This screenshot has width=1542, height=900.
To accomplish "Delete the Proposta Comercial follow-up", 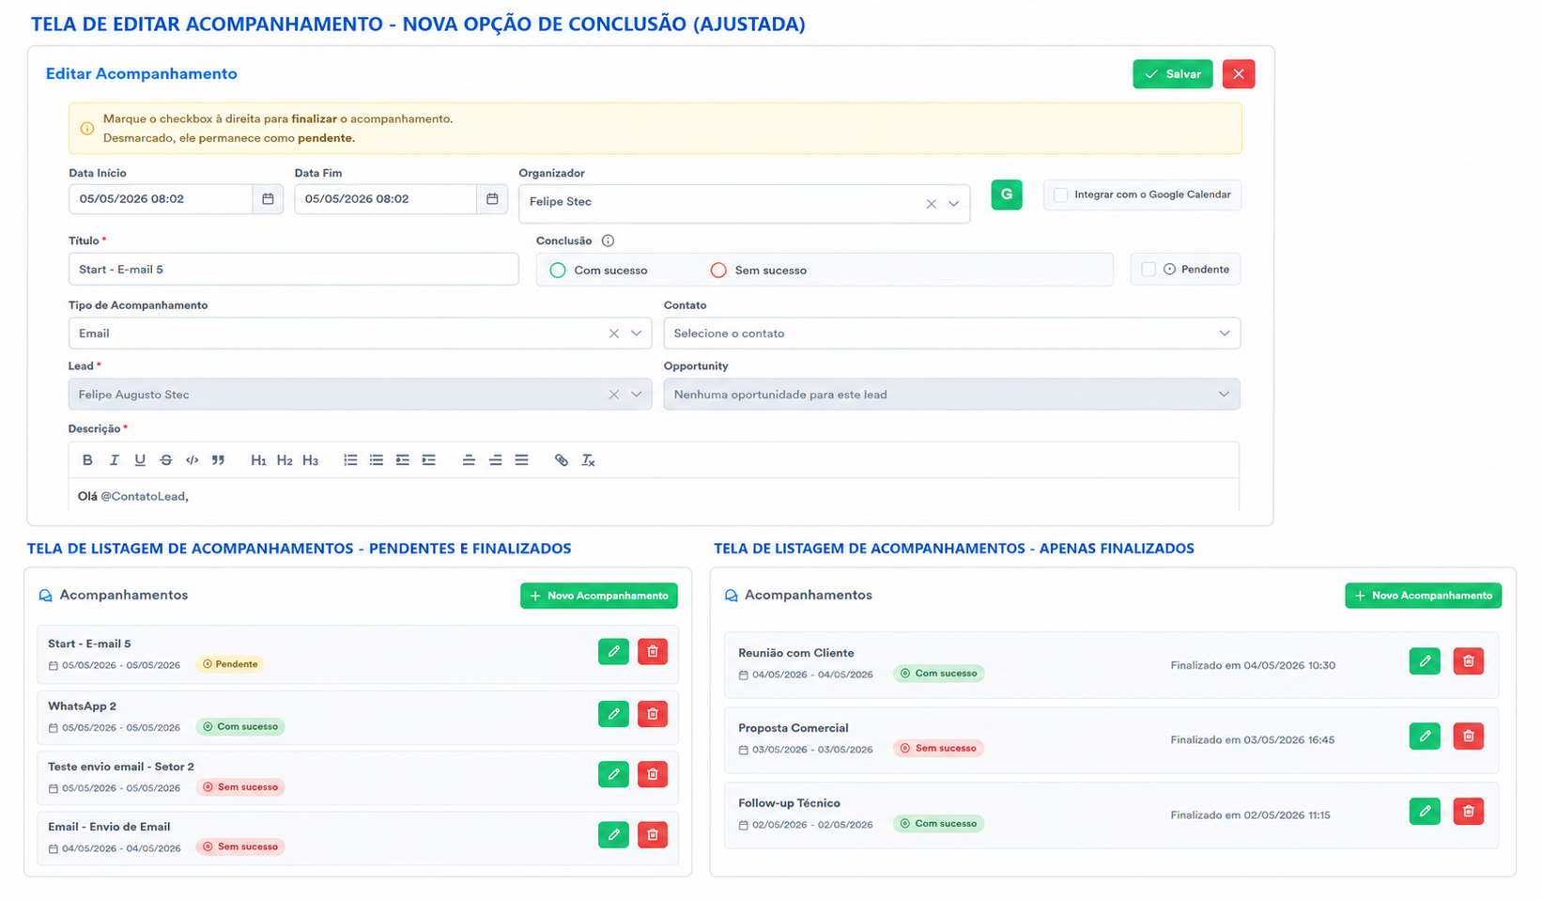I will (x=1469, y=736).
